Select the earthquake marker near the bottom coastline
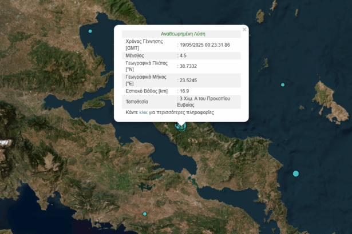This screenshot has width=352, height=234. point(145,213)
